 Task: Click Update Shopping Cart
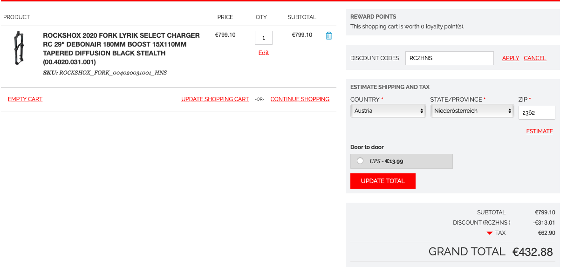click(x=215, y=99)
